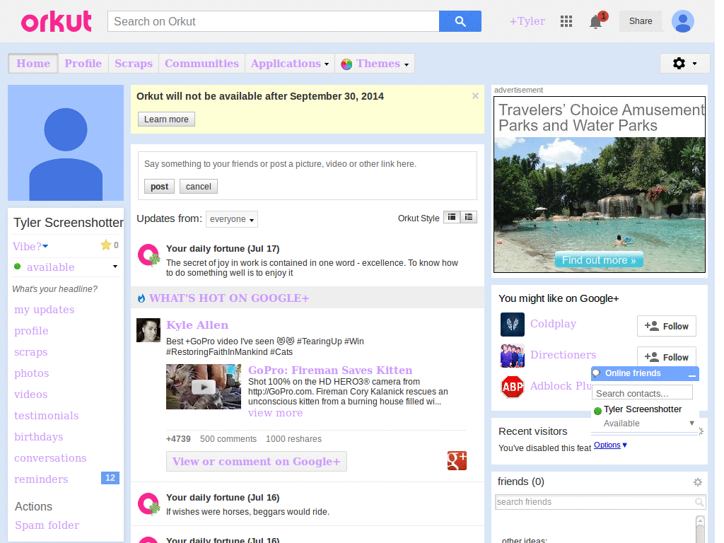Click the friends panel gear icon
Viewport: 724px width, 543px height.
[698, 482]
